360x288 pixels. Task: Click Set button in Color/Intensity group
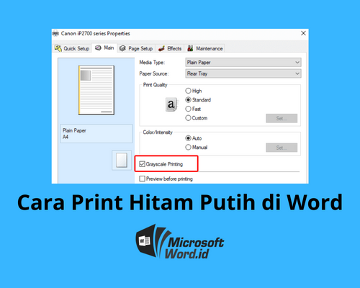pyautogui.click(x=282, y=148)
